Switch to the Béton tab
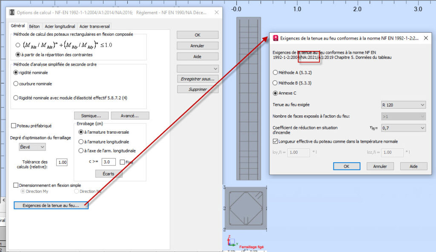 click(x=34, y=26)
